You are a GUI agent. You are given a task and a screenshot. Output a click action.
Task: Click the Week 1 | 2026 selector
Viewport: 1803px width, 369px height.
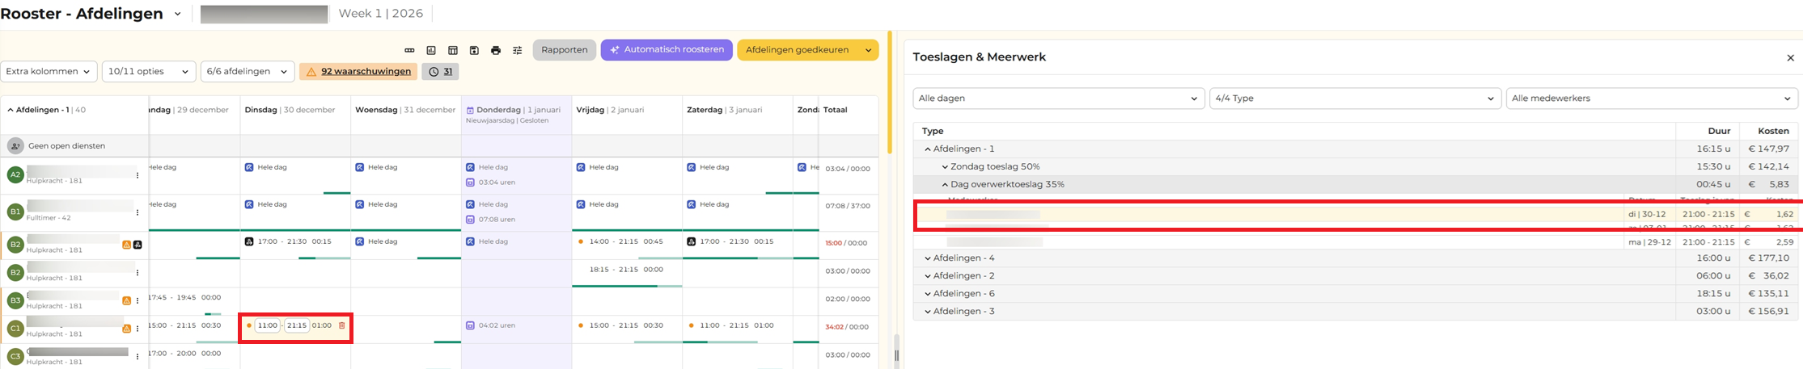(379, 14)
